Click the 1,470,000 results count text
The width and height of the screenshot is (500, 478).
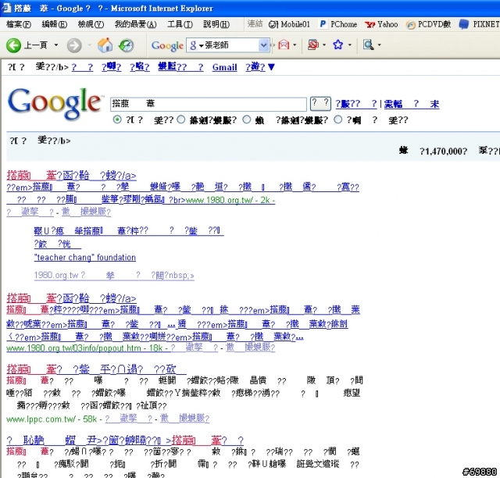[444, 152]
